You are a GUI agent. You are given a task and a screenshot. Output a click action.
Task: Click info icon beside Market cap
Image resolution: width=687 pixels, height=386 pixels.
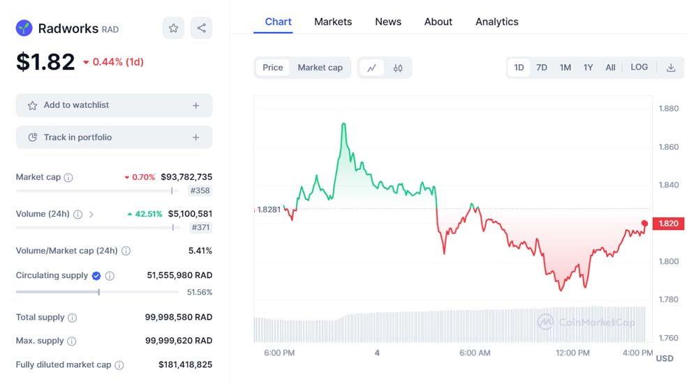pyautogui.click(x=68, y=178)
